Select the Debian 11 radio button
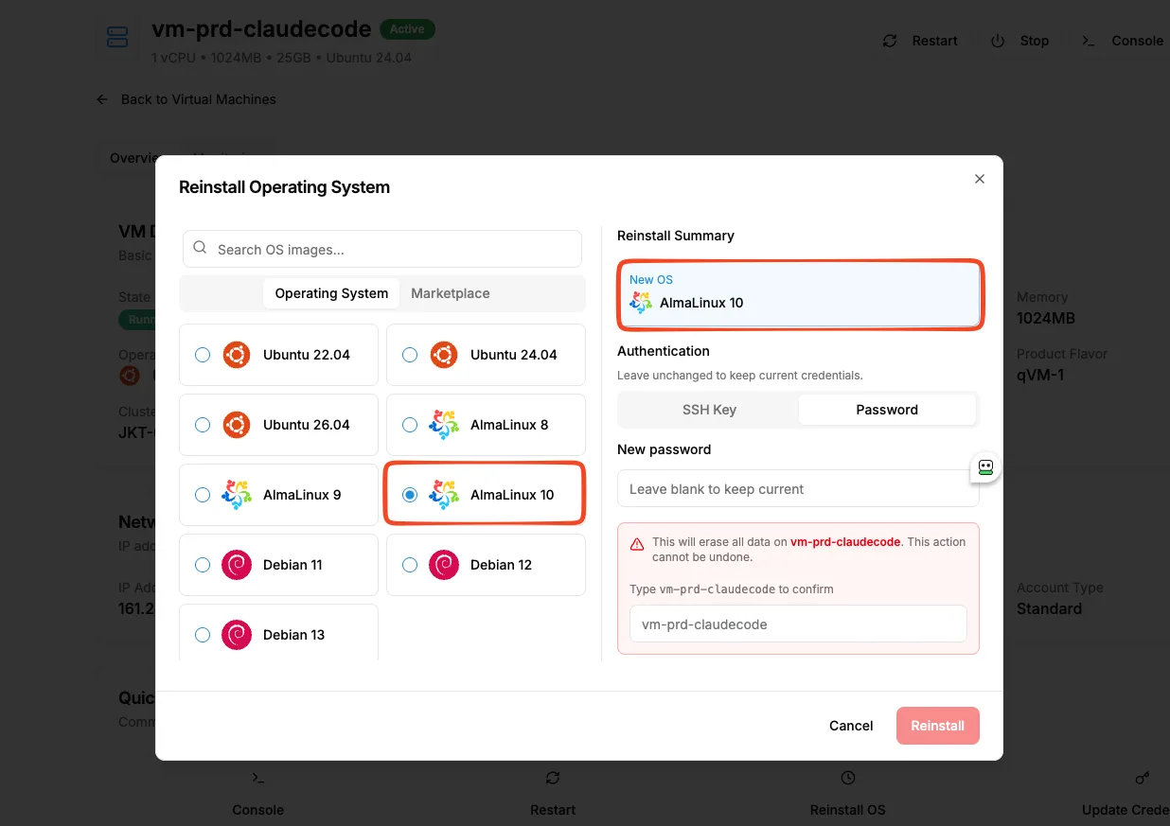 203,565
